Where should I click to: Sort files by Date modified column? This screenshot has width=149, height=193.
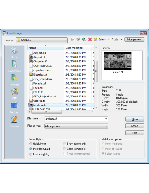(78, 48)
